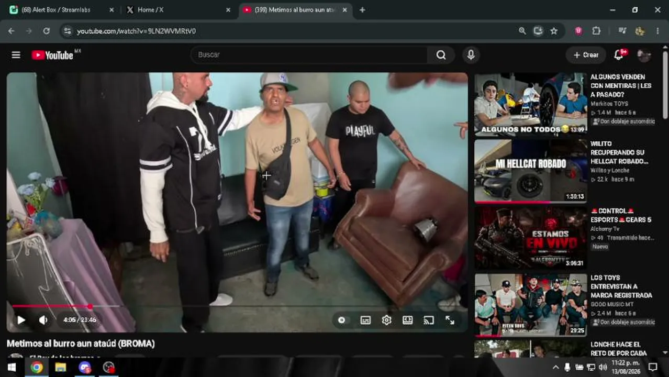Open the Chrome extensions puzzle menu
Viewport: 669px width, 377px height.
596,31
